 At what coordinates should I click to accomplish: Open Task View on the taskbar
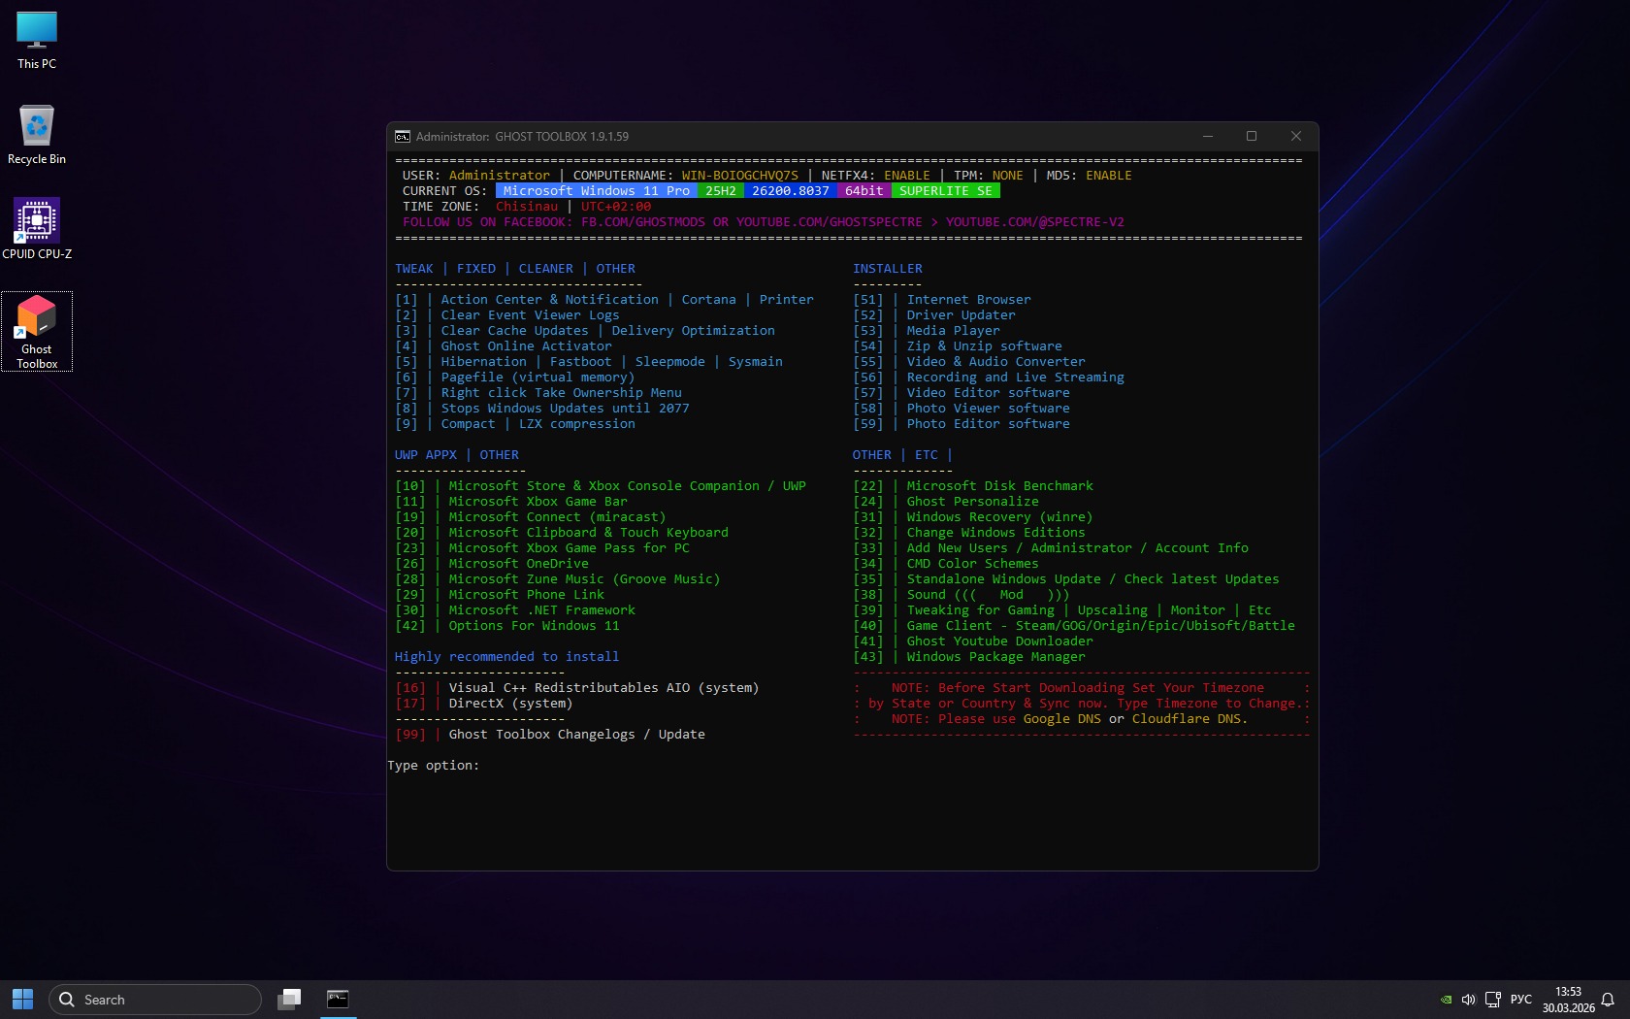[x=289, y=999]
